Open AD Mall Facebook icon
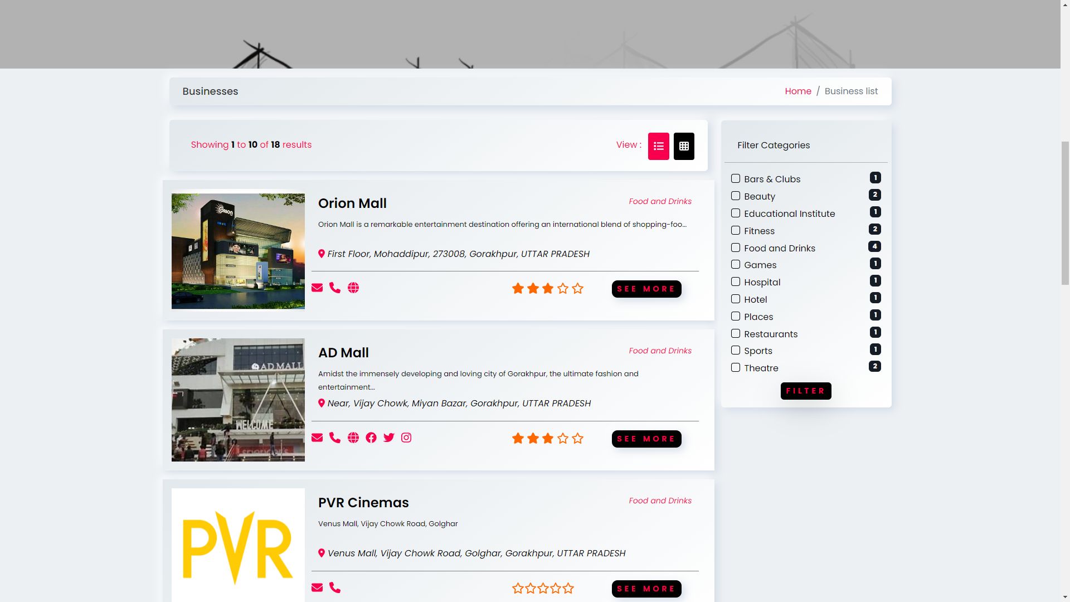Screen dimensions: 1070x602 pyautogui.click(x=371, y=438)
